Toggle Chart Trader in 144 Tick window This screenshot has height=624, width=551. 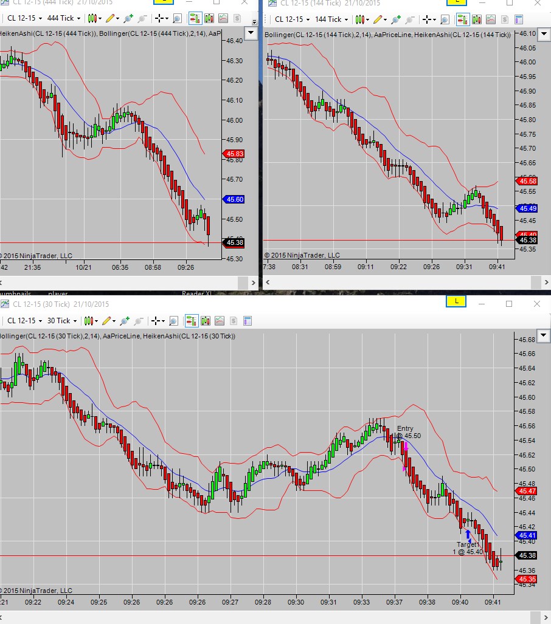tap(463, 19)
